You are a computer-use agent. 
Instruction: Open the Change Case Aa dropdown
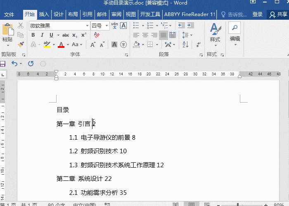tap(77, 44)
